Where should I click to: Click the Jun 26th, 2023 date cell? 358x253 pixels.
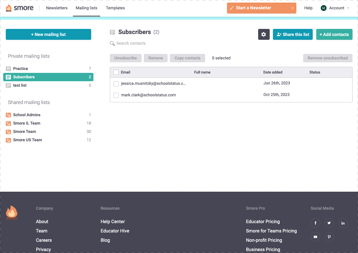click(x=277, y=83)
